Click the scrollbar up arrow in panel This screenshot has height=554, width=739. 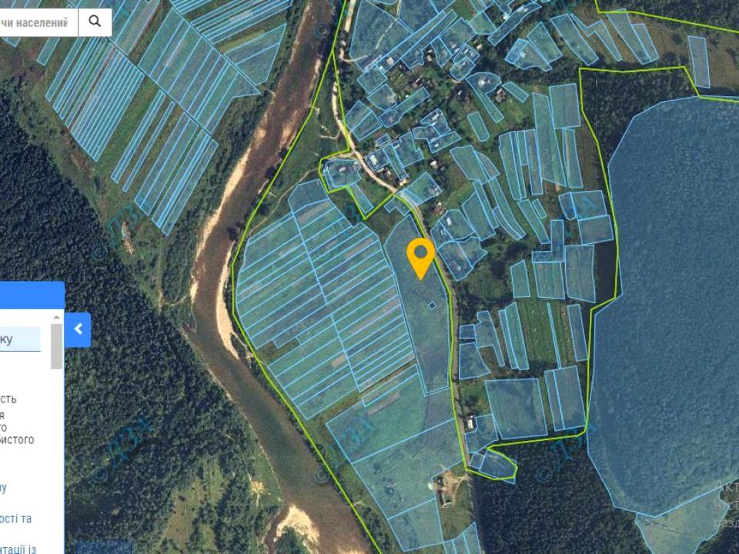tap(56, 318)
